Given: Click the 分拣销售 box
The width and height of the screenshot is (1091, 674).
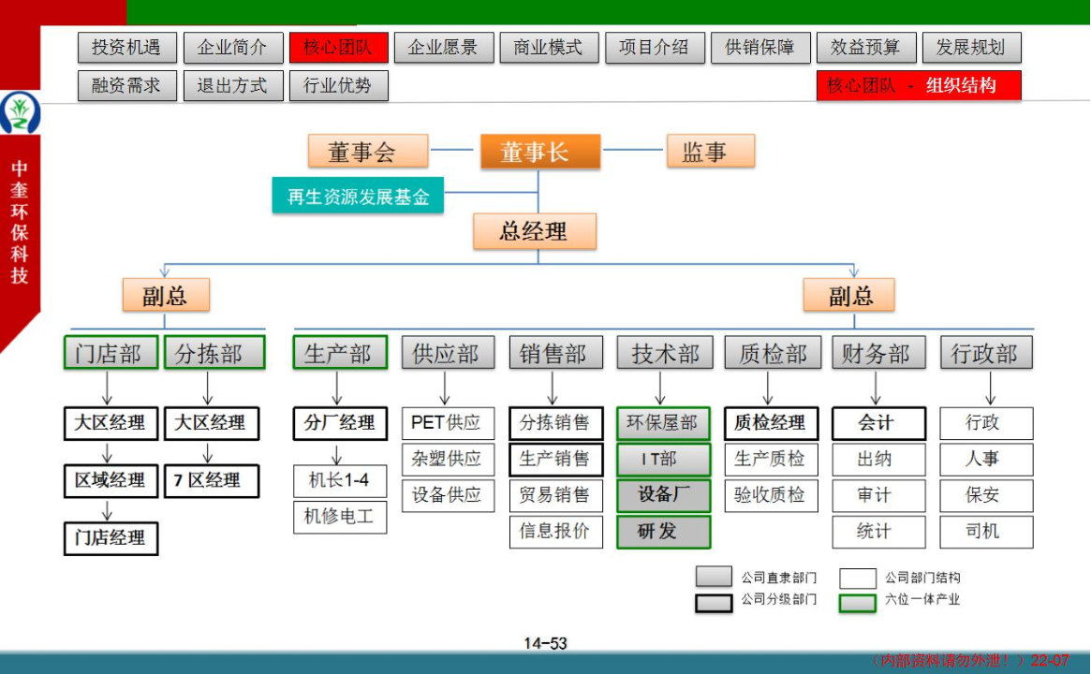Looking at the screenshot, I should (x=556, y=423).
